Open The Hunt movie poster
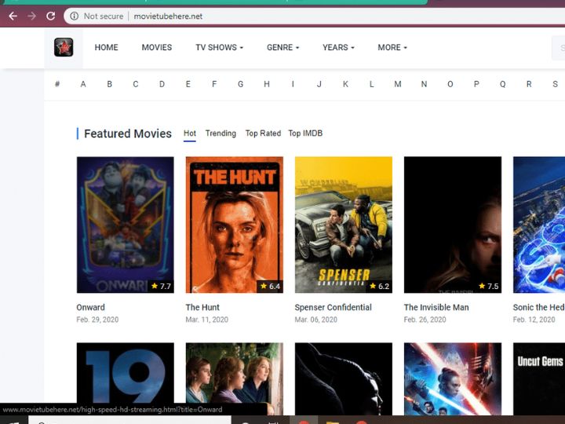This screenshot has height=424, width=565. 235,225
